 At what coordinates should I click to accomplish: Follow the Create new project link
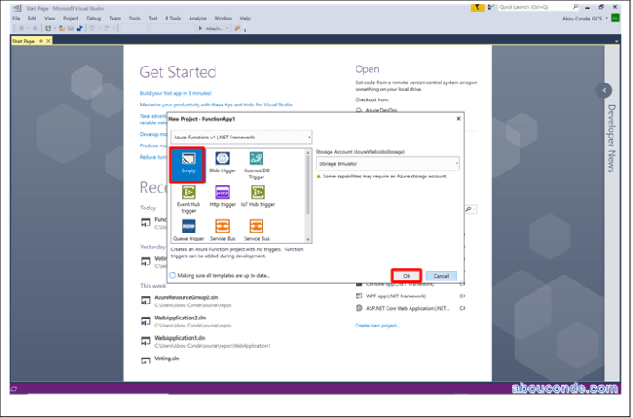pyautogui.click(x=377, y=326)
